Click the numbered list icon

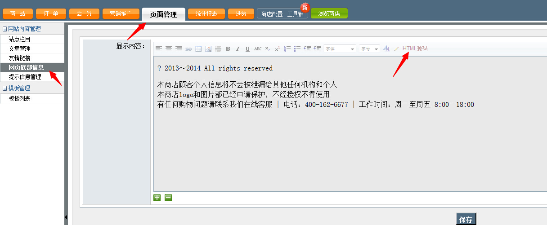(x=287, y=49)
